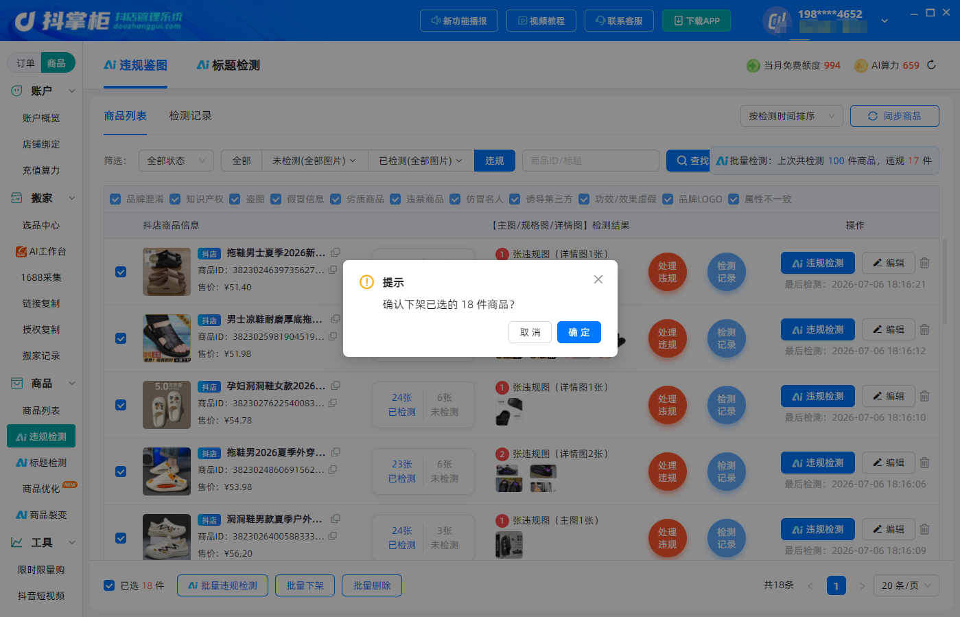Open 商品列表 in the sidebar menu
Screen dimensions: 960x617
tap(41, 410)
